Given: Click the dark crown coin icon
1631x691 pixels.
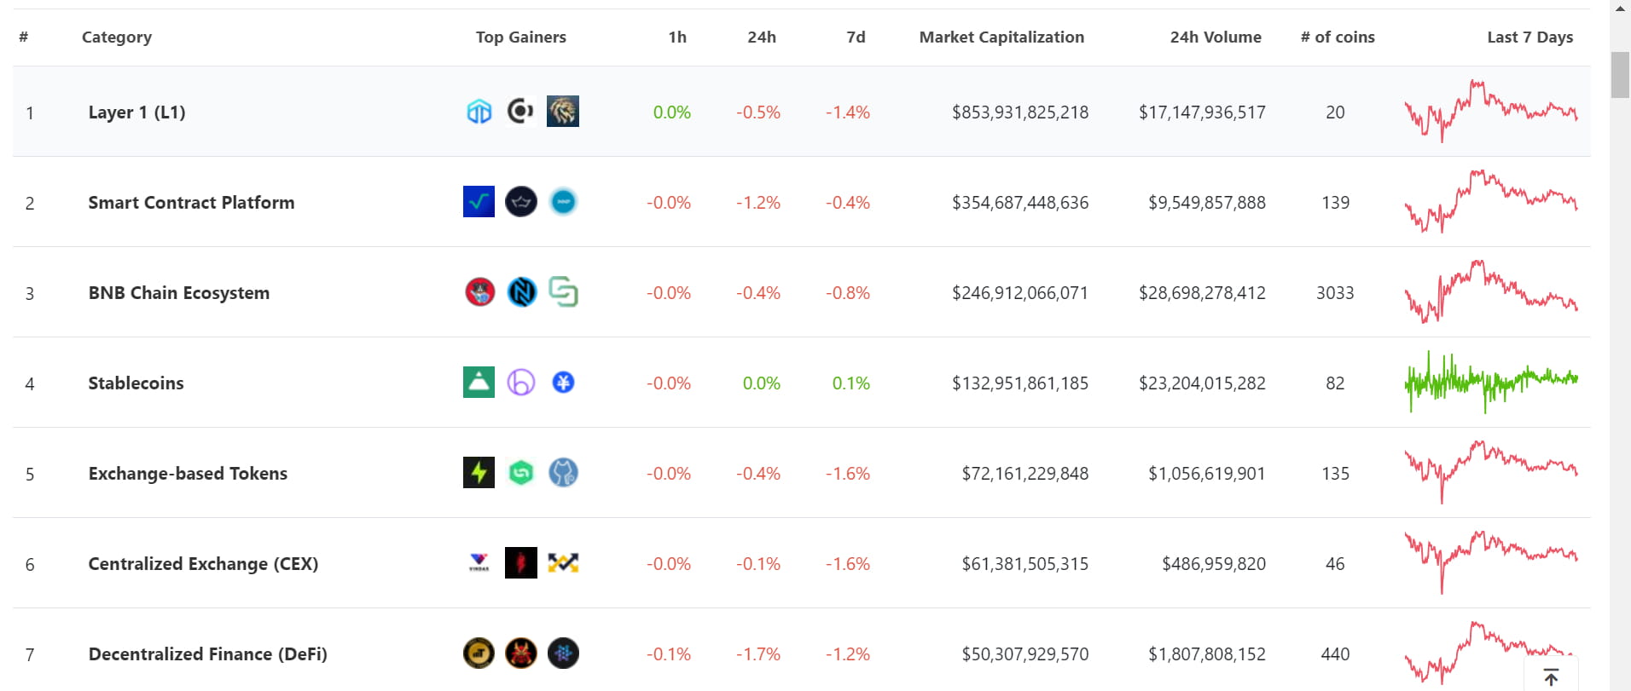Looking at the screenshot, I should (x=520, y=202).
